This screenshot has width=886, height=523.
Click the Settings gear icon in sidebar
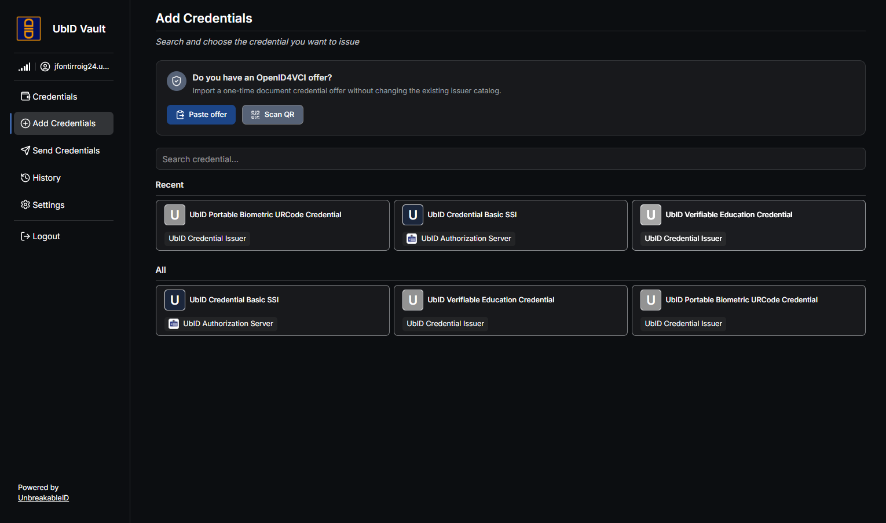tap(25, 204)
